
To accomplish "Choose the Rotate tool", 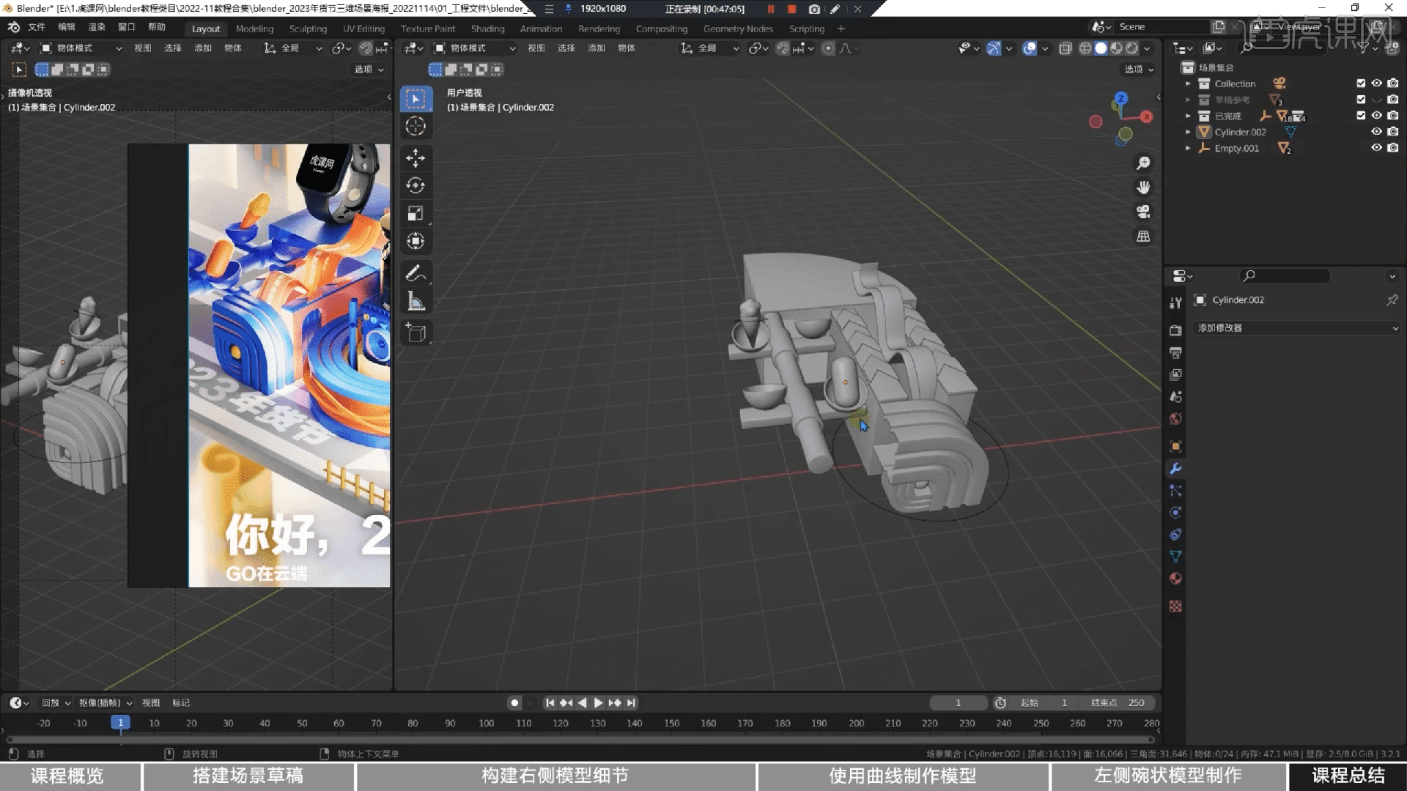I will [416, 185].
